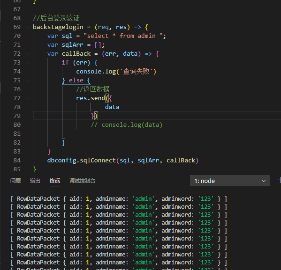Click res.send on line 77
The image size is (281, 270).
click(91, 98)
